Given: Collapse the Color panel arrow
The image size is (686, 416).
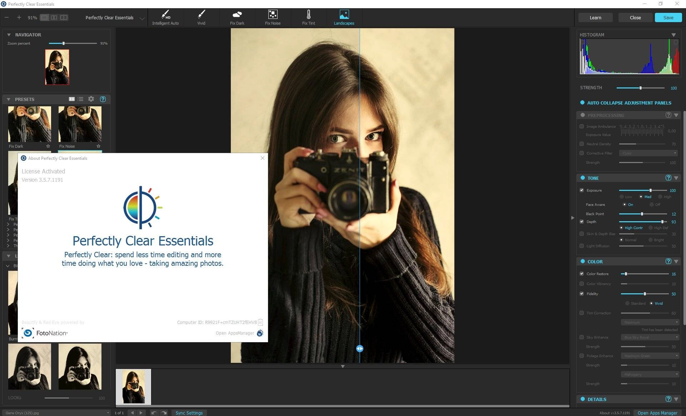Looking at the screenshot, I should tap(676, 261).
